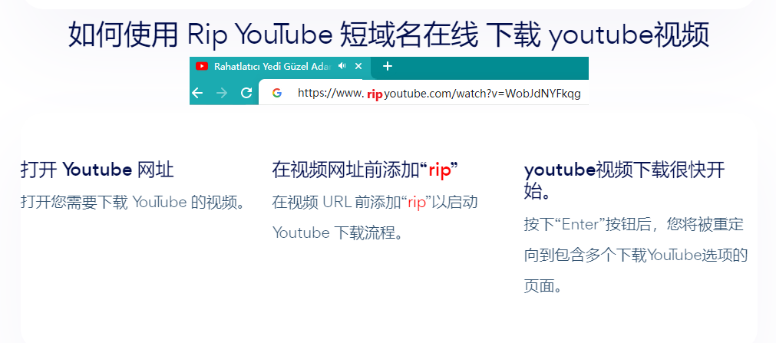
Task: Select the Rahatlatıcı Yedi Güzel Adam tab
Action: tap(280, 68)
